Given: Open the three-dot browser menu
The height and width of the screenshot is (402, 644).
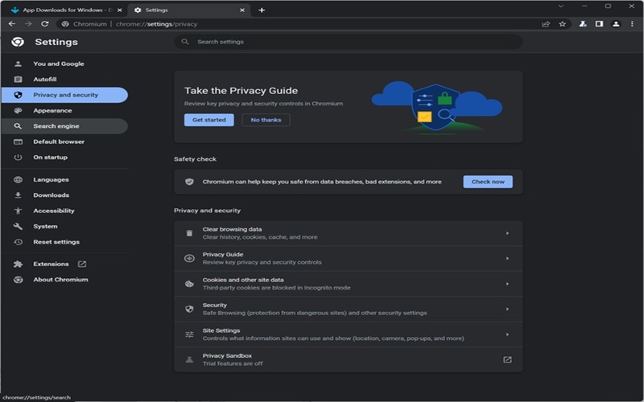Looking at the screenshot, I should coord(632,24).
